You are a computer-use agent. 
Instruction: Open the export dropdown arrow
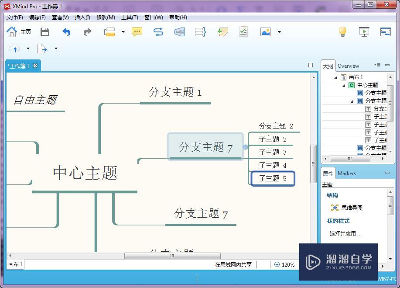pos(56,49)
